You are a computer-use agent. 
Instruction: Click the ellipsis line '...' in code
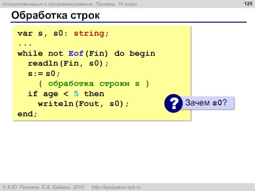(x=25, y=45)
